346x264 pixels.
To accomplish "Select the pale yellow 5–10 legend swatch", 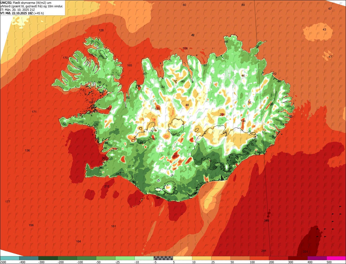I will tap(182, 258).
